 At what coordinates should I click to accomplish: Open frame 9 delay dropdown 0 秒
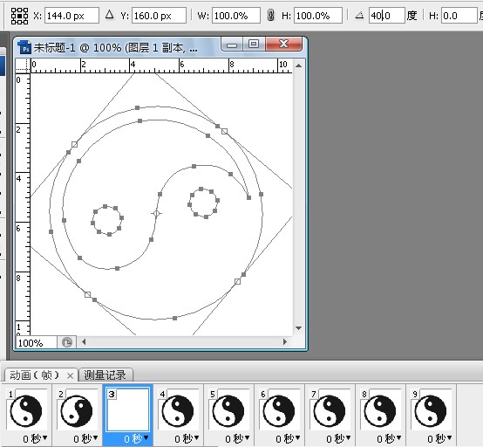439,438
